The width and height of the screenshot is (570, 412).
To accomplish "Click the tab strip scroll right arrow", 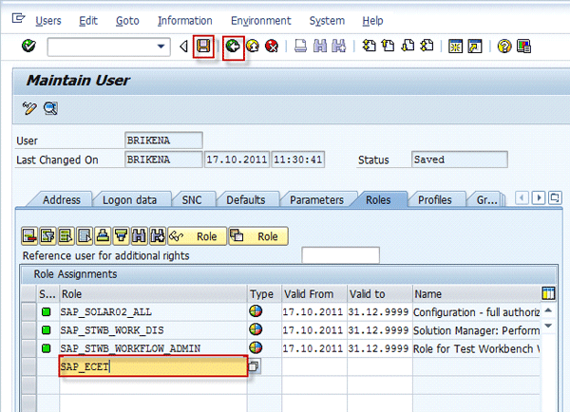I will pyautogui.click(x=539, y=198).
